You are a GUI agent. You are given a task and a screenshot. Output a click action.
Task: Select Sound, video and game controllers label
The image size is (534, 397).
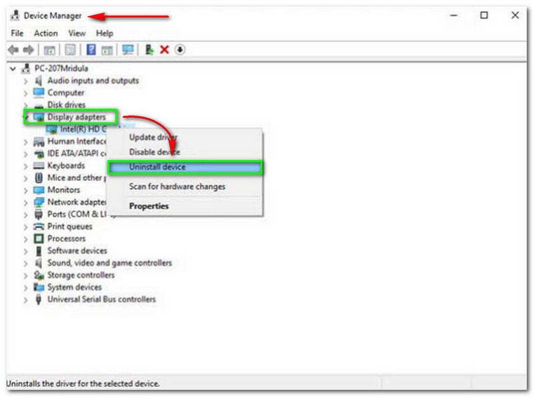tap(109, 263)
